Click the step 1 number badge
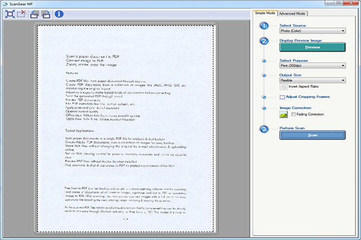The height and width of the screenshot is (240, 361). point(264,26)
